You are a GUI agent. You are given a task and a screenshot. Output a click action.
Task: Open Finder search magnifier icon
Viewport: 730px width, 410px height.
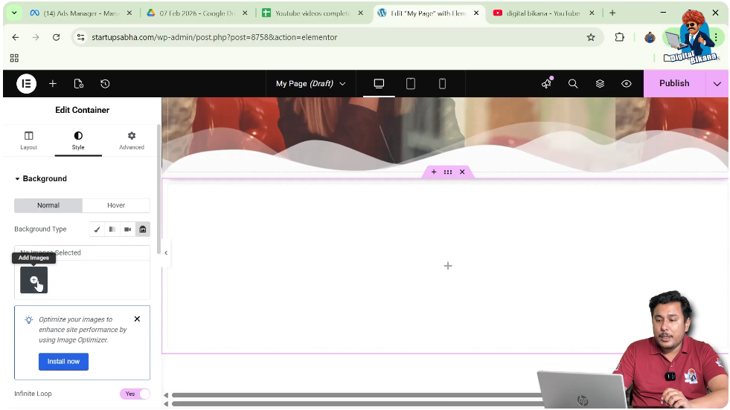point(573,84)
